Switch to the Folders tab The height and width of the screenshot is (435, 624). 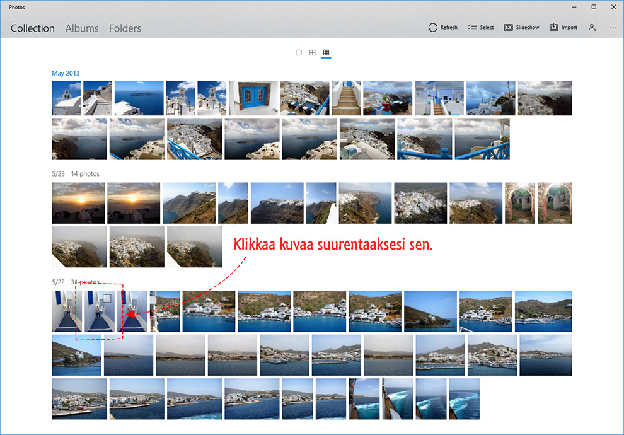125,28
